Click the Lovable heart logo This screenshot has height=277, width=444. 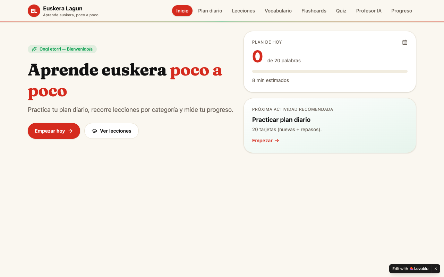tap(412, 269)
